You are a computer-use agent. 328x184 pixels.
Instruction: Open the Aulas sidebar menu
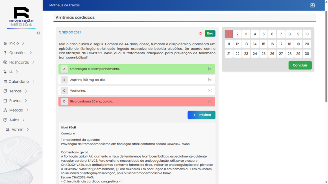(14, 120)
